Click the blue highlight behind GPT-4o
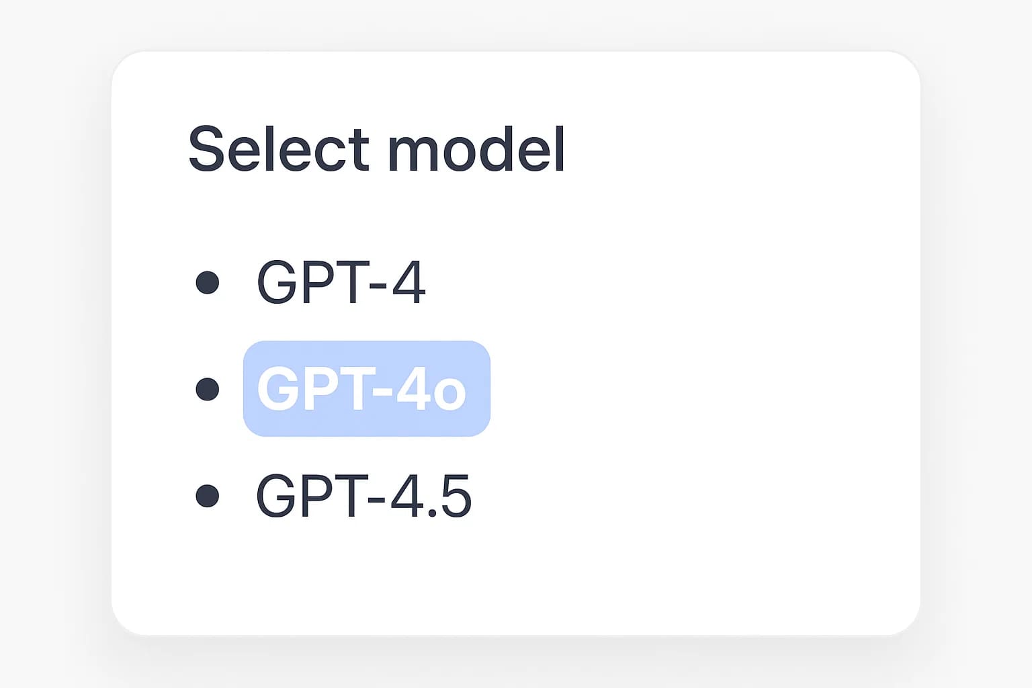 click(478, 422)
